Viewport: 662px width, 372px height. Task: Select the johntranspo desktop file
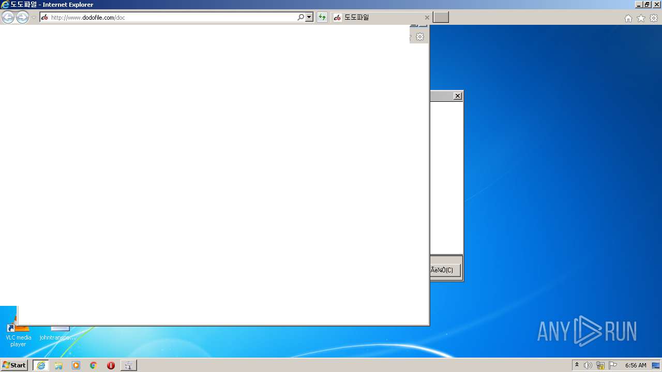point(58,333)
